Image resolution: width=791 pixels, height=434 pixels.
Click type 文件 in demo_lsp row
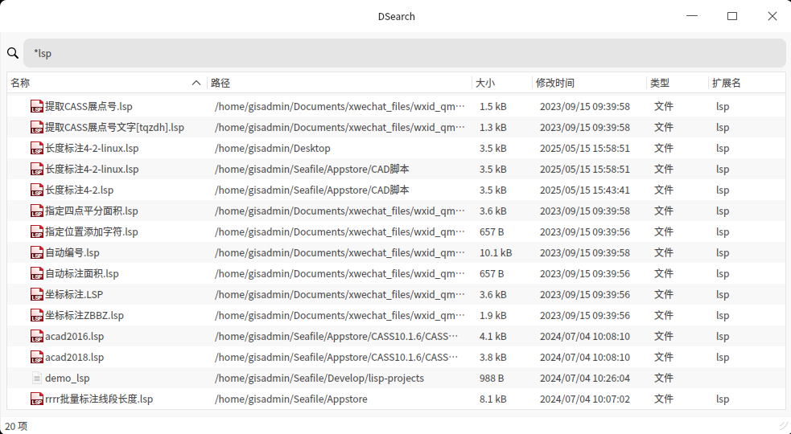pos(663,378)
